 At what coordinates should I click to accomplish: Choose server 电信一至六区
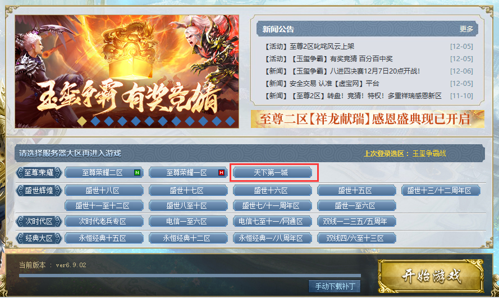188,221
